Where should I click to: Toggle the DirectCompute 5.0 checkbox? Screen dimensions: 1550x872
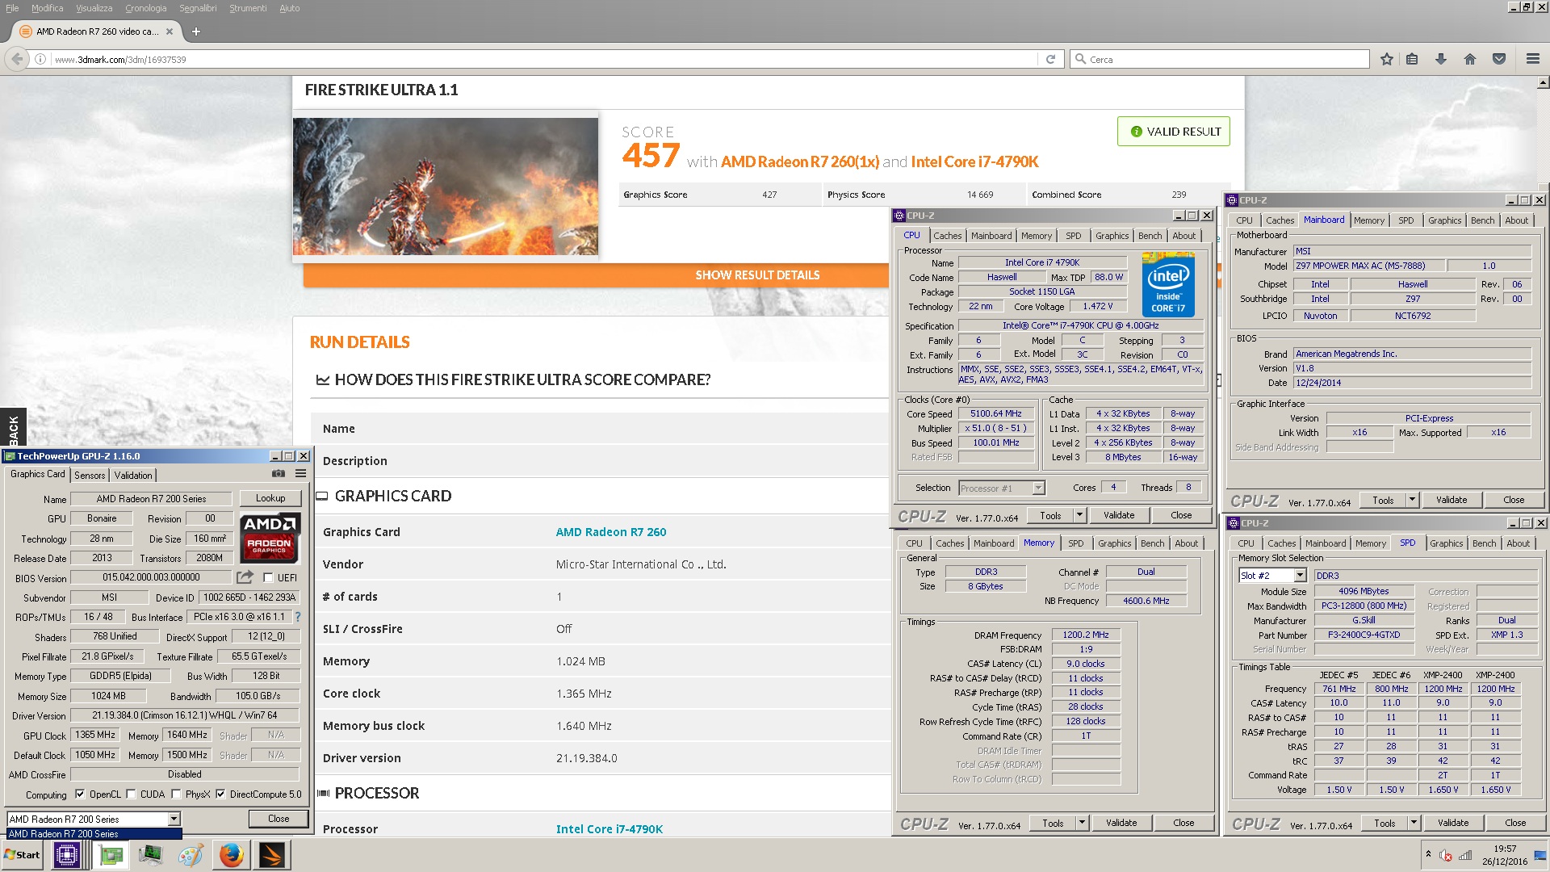[x=220, y=794]
